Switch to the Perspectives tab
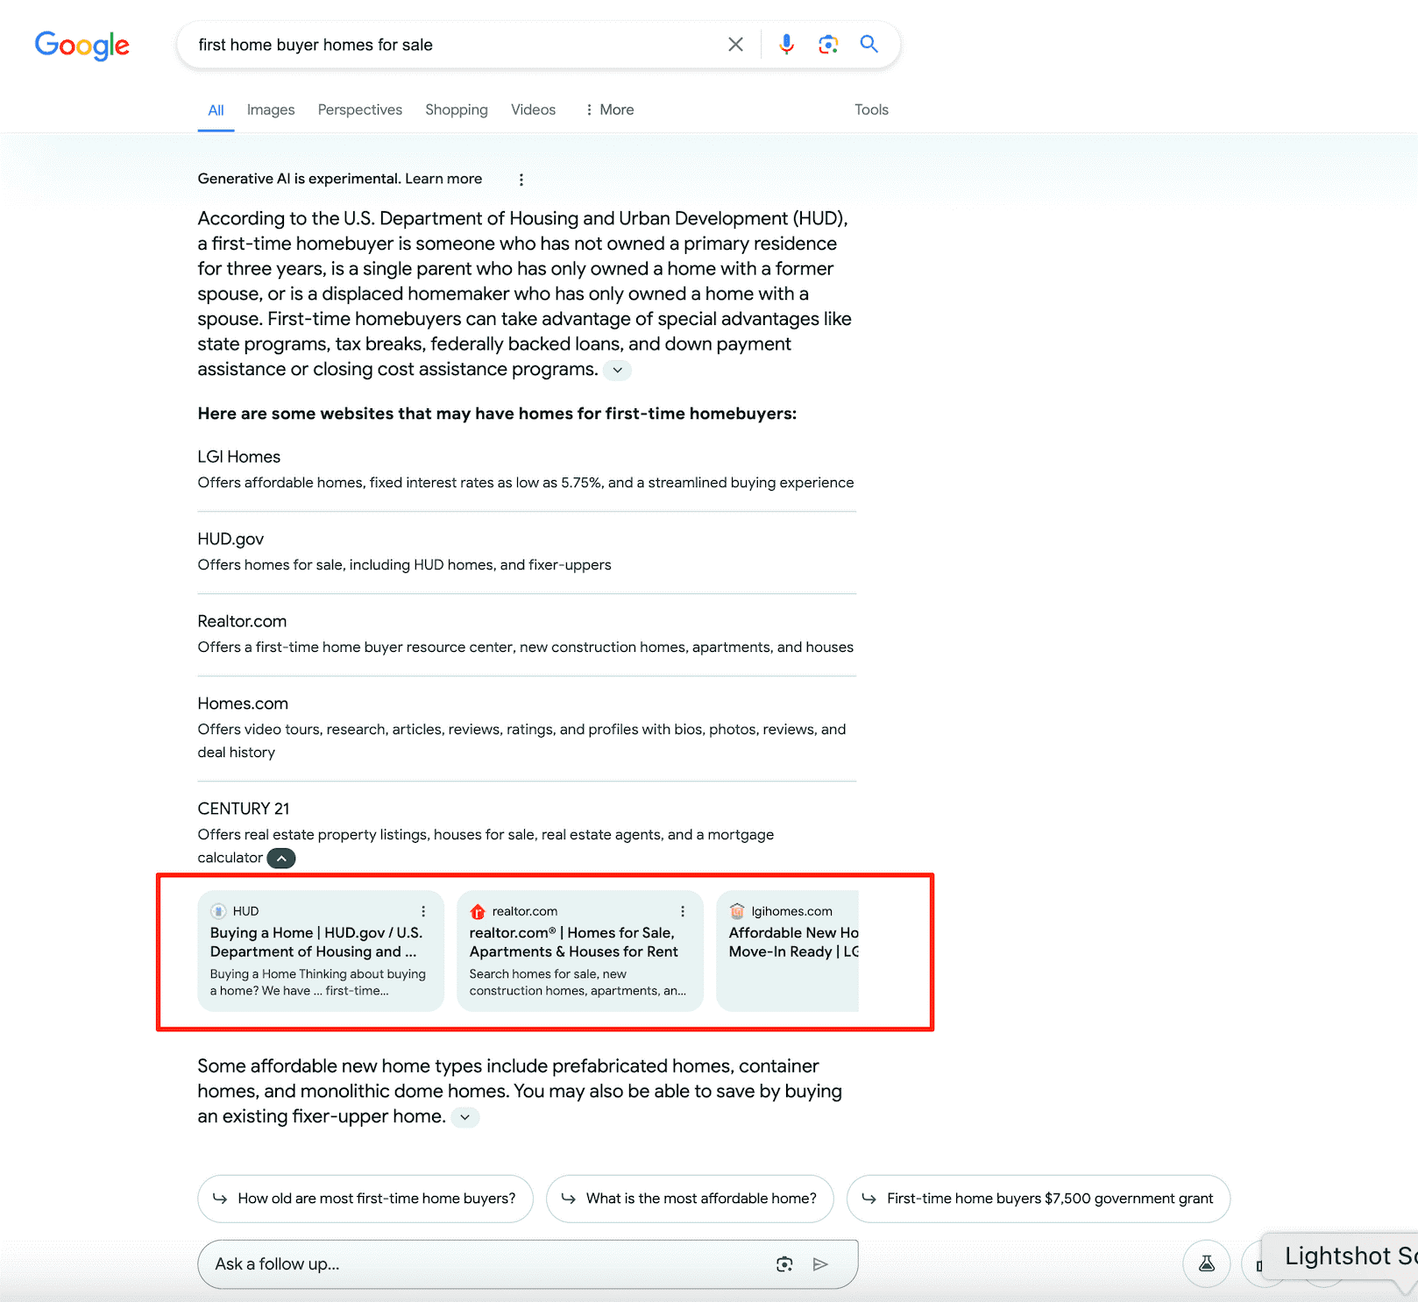 (x=360, y=110)
